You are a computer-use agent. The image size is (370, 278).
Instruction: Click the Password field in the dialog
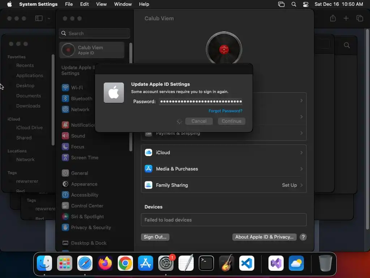[200, 102]
